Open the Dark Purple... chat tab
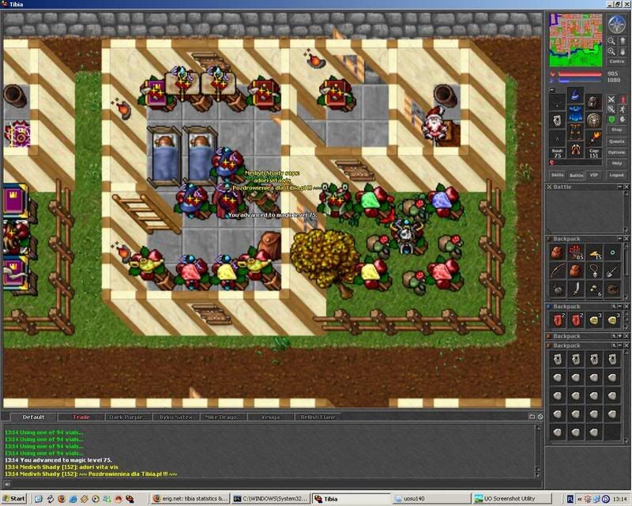The height and width of the screenshot is (506, 632). (128, 417)
